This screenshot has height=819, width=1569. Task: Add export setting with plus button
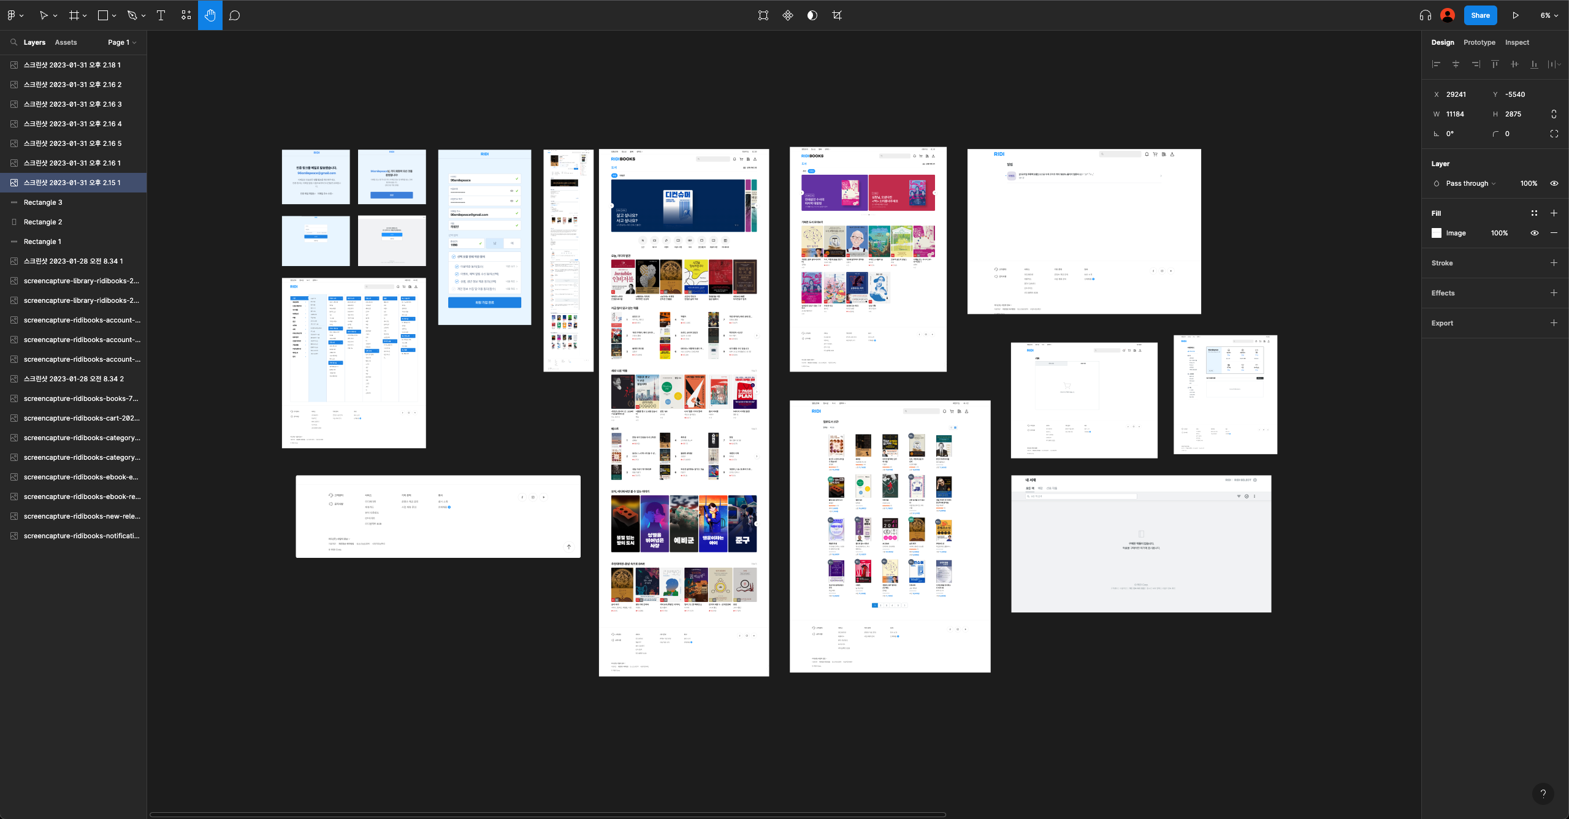coord(1554,323)
